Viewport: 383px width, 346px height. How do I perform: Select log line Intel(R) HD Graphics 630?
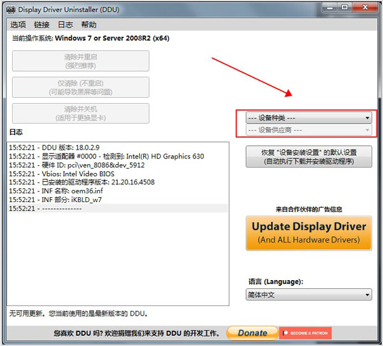click(x=118, y=157)
